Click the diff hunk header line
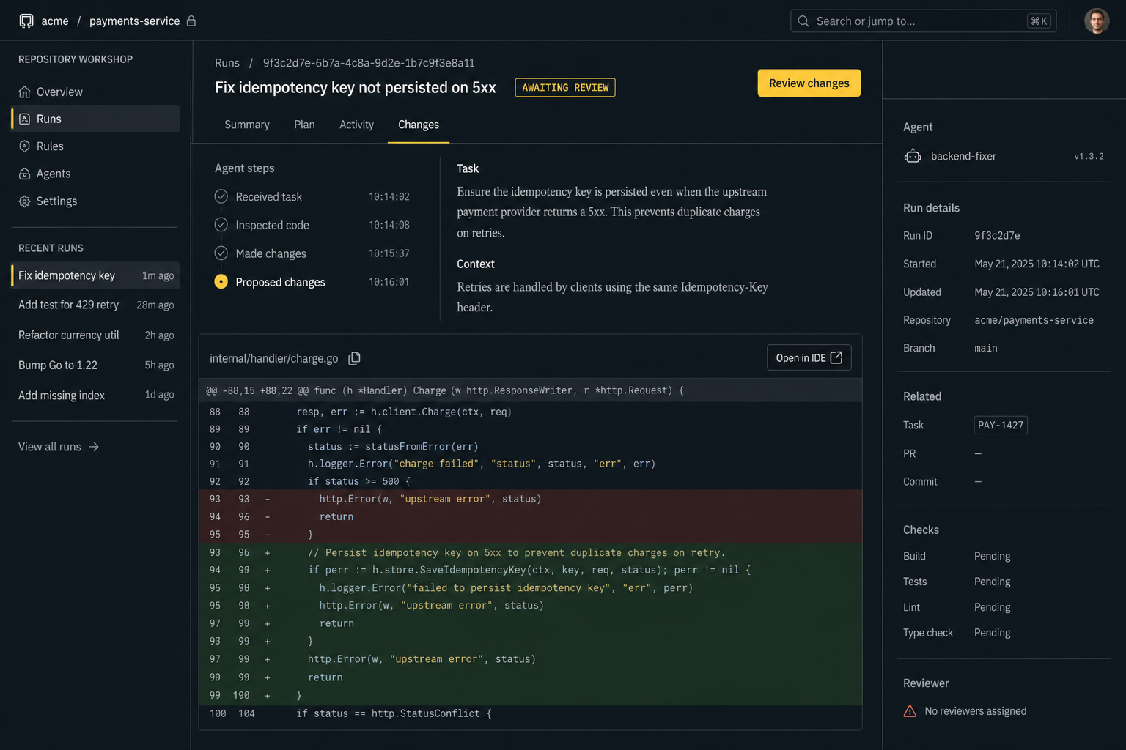 tap(530, 390)
